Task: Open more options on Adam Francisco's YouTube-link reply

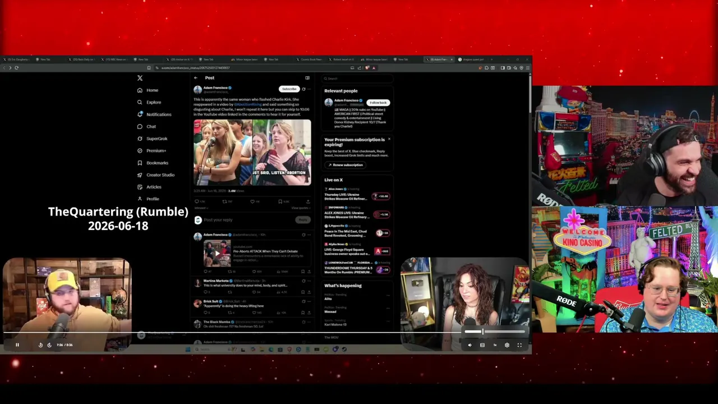Action: point(309,235)
